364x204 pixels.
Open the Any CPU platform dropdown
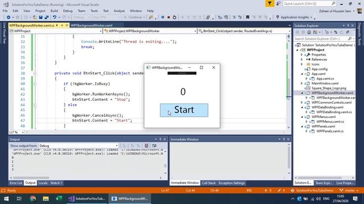click(x=107, y=17)
